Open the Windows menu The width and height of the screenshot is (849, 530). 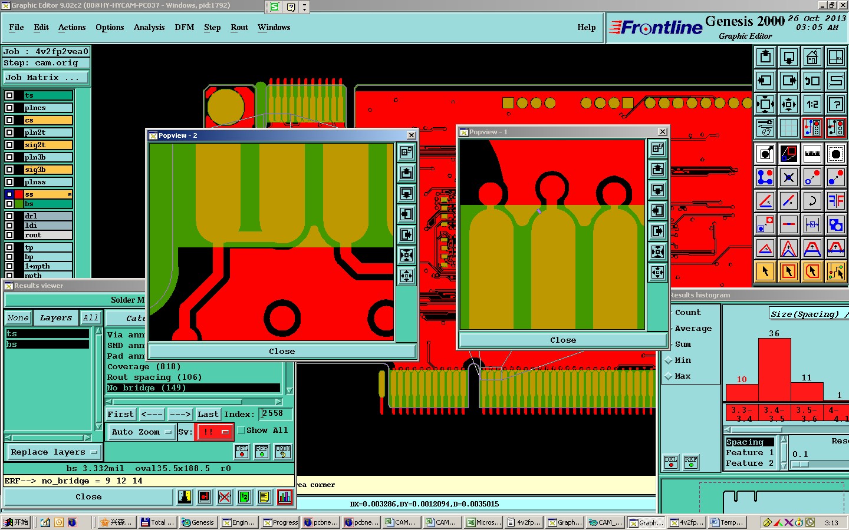point(274,27)
